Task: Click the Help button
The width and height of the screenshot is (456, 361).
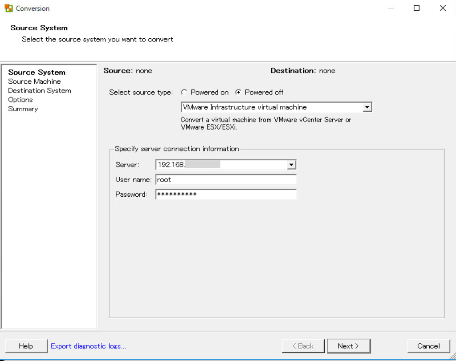Action: click(26, 346)
